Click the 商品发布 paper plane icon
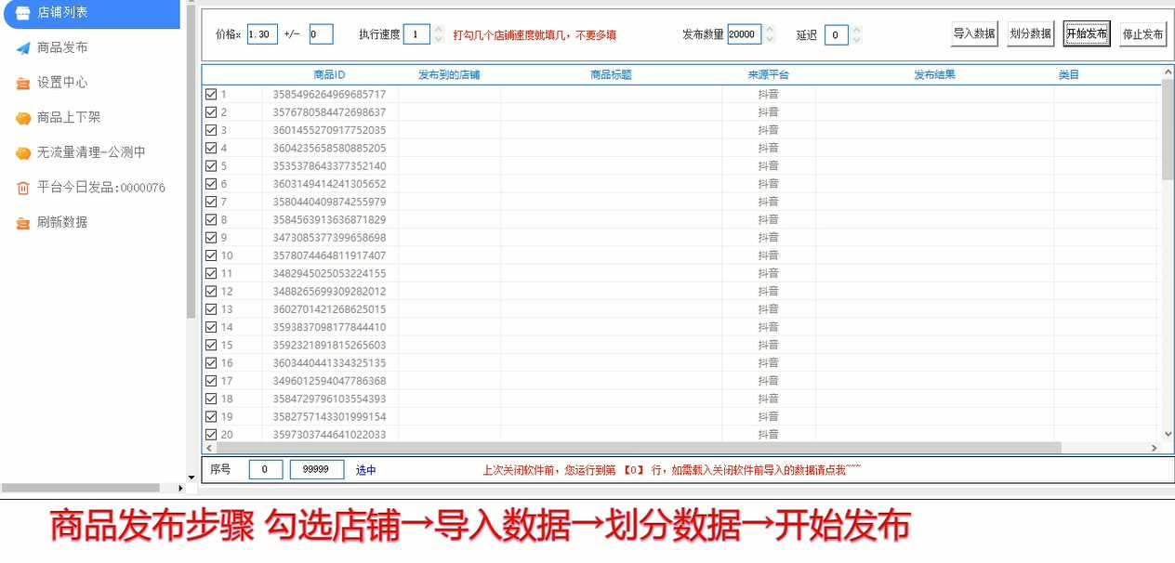Screen dimensions: 1175x563 click(x=23, y=47)
